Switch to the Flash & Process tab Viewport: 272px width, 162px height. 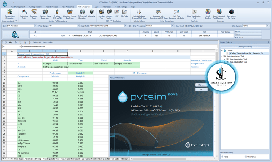[52, 7]
